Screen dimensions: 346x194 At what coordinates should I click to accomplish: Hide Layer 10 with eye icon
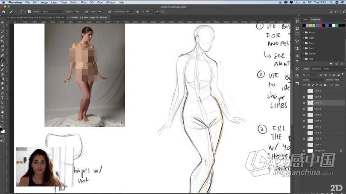click(x=304, y=103)
